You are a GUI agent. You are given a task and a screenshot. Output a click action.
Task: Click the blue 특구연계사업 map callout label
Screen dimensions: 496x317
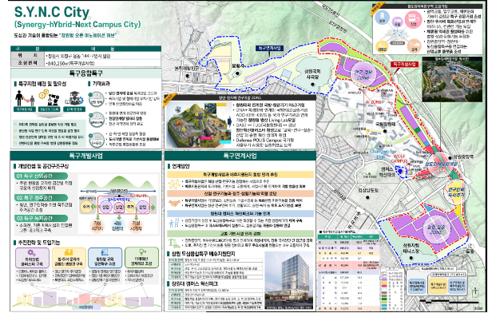point(269,48)
